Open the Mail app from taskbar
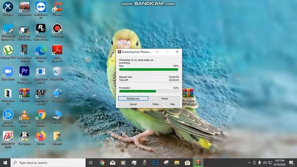 [x=113, y=163]
